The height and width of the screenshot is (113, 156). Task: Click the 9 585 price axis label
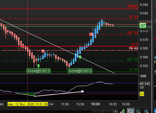tap(144, 13)
